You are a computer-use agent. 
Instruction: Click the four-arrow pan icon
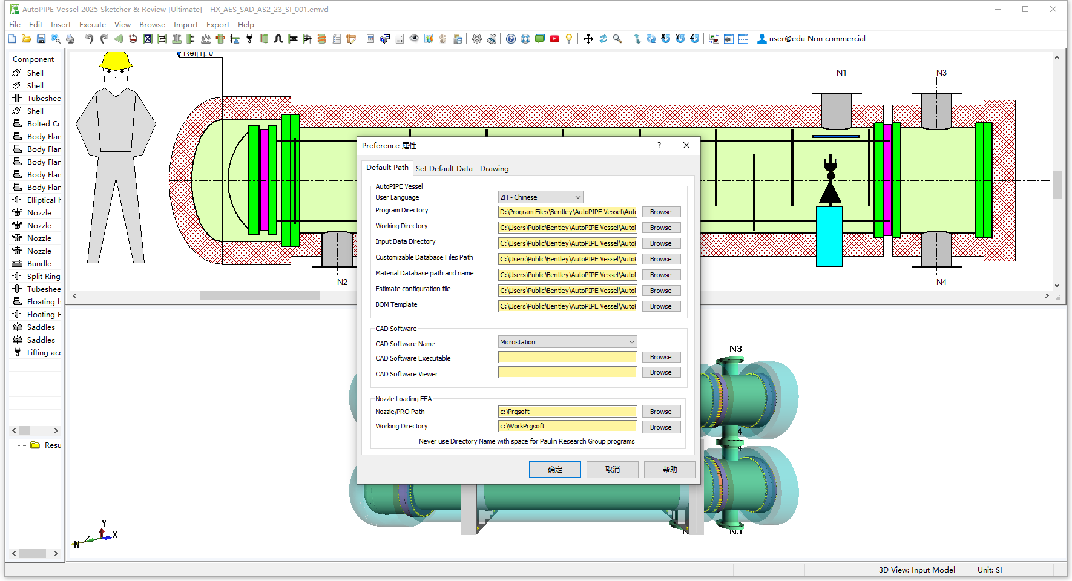point(588,39)
